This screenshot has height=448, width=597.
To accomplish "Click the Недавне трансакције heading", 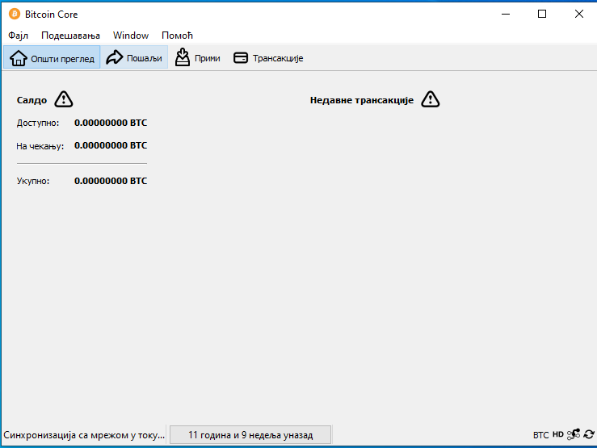I will click(x=362, y=100).
